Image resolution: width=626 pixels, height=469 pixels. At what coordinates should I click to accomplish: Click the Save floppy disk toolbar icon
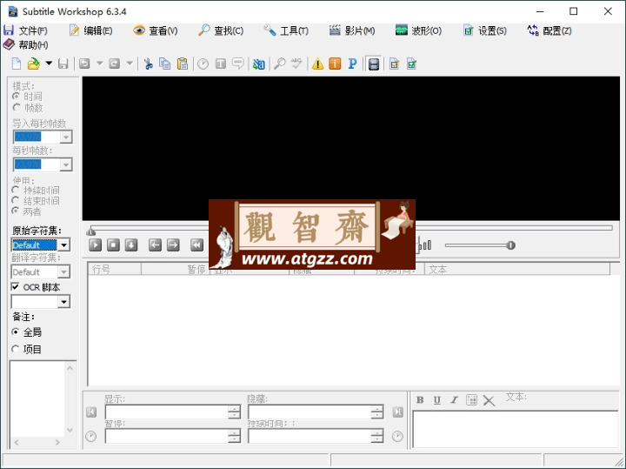tap(63, 64)
